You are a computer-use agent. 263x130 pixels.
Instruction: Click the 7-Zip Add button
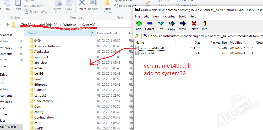click(x=139, y=26)
